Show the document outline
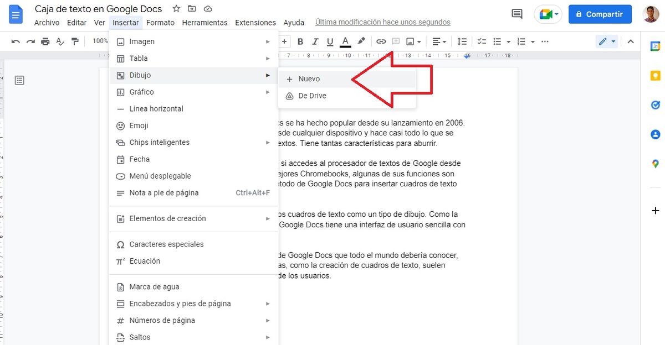 (19, 81)
